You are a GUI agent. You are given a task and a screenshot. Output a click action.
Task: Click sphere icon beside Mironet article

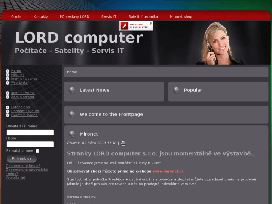[x=72, y=134]
